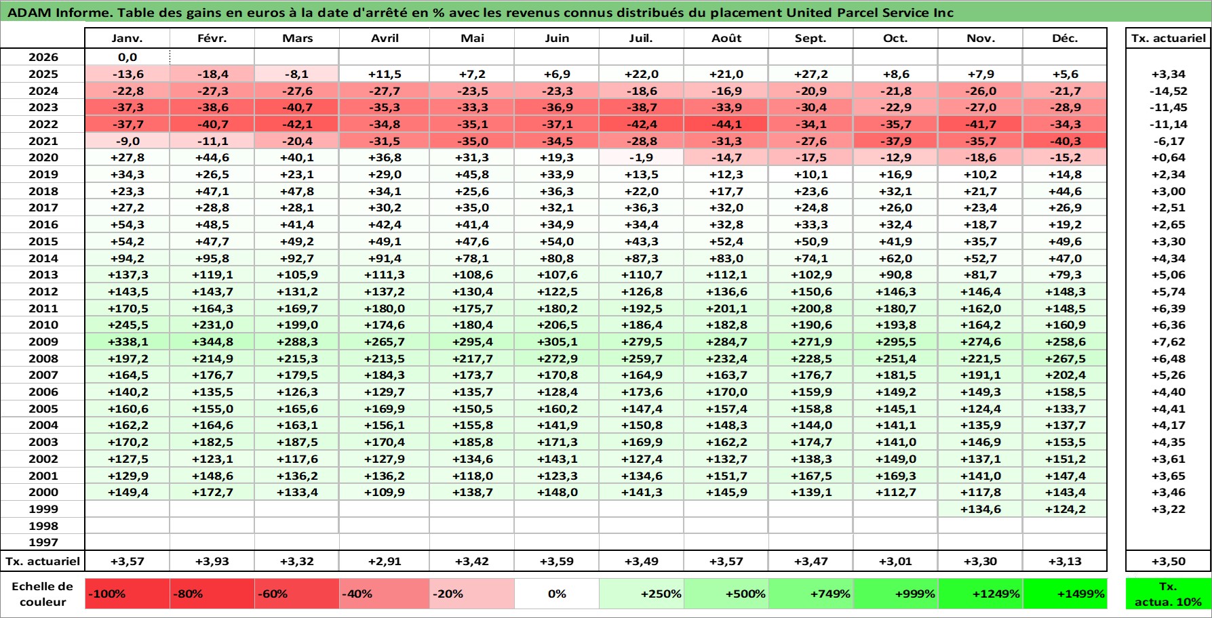Select the +47,8 cell in 2018 Mars

(x=297, y=191)
